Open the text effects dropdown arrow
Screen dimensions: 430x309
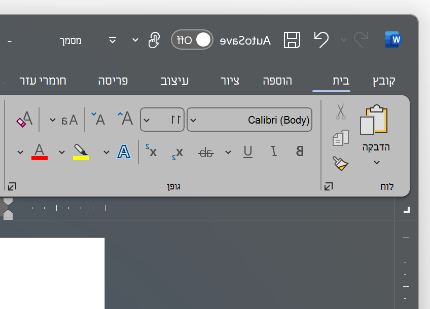click(106, 152)
